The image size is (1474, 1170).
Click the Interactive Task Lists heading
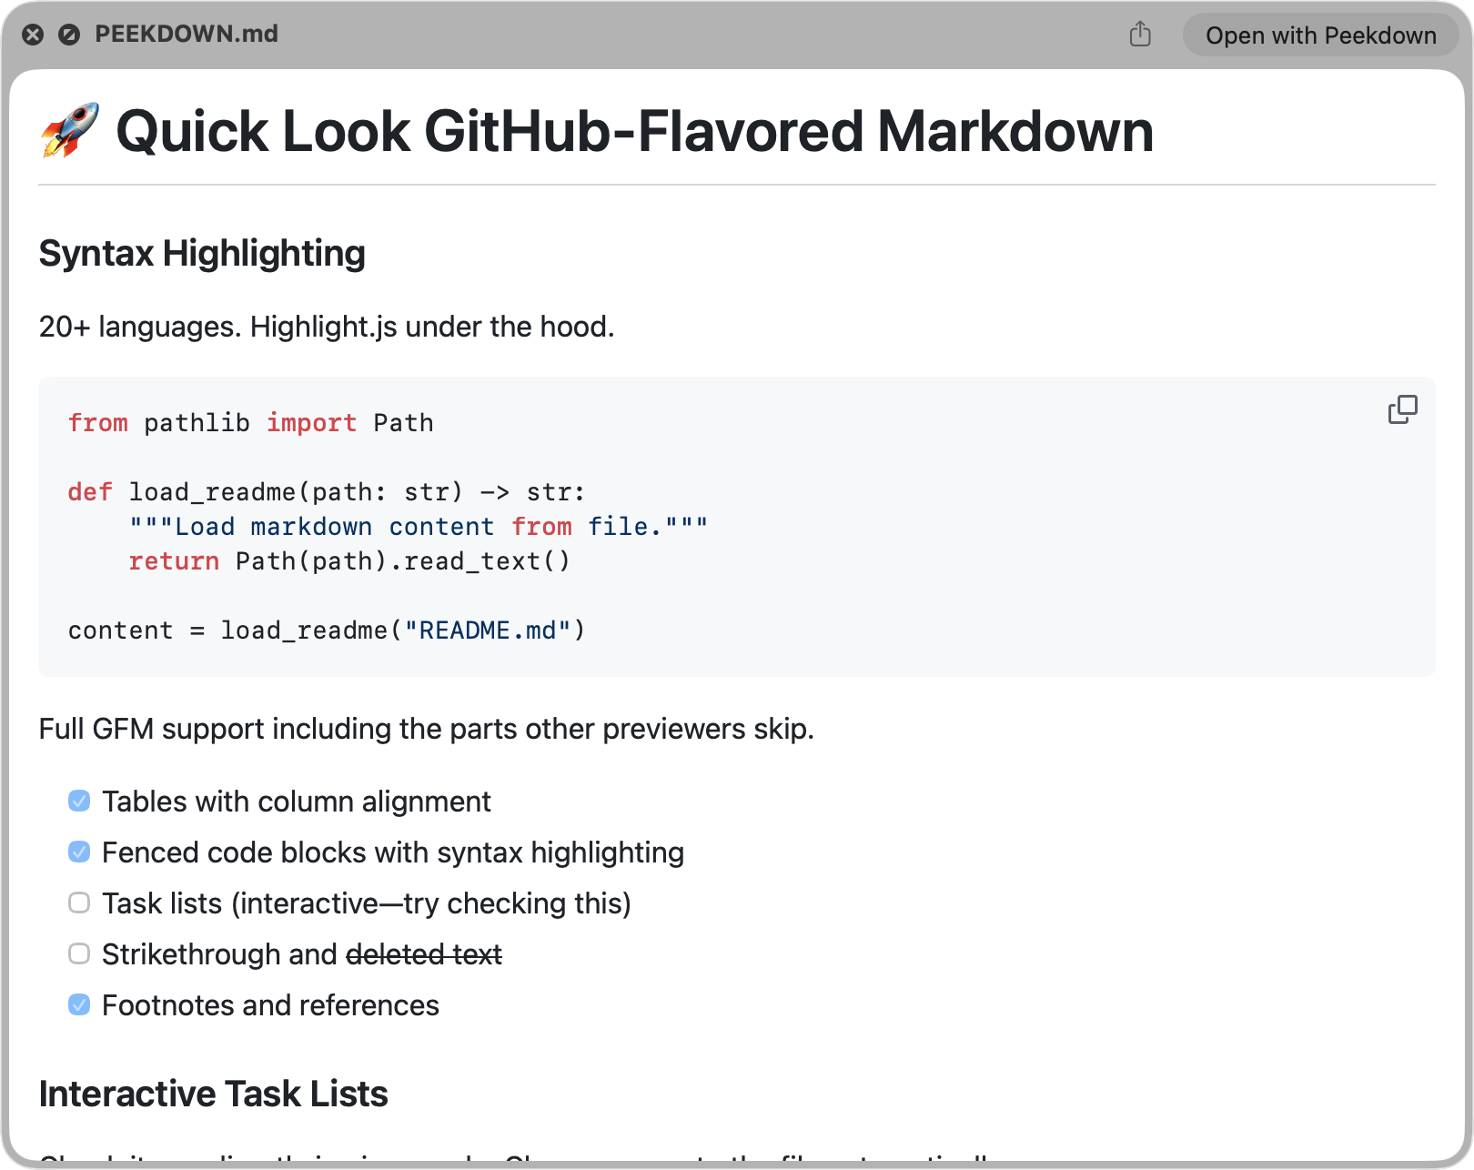[213, 1094]
